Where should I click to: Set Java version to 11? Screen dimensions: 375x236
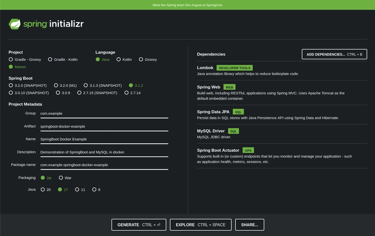[x=80, y=190]
